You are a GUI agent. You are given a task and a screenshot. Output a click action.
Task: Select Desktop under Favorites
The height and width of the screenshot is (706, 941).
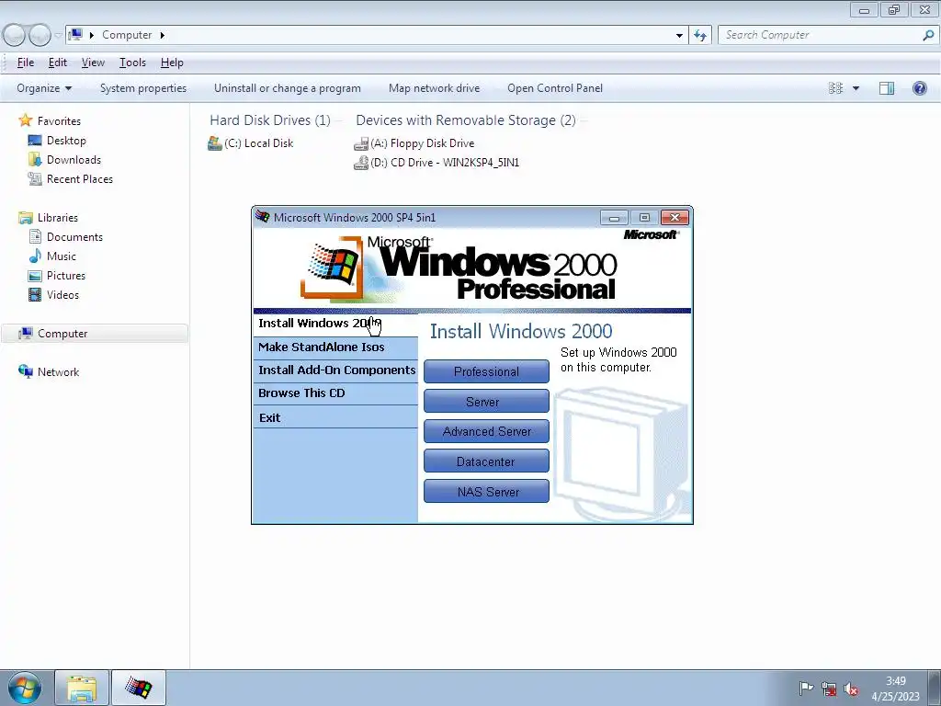tap(66, 141)
